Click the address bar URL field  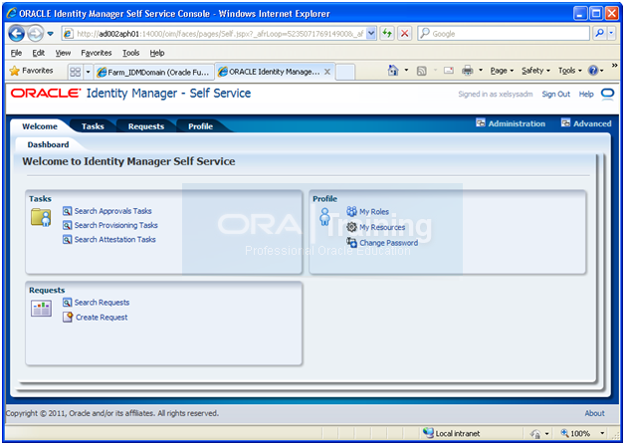coord(219,34)
